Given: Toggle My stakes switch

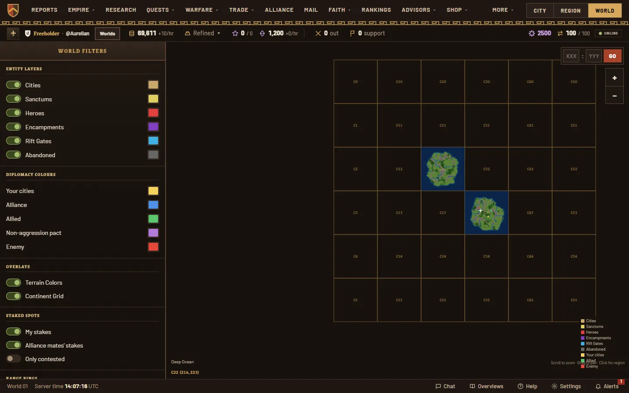Looking at the screenshot, I should (x=14, y=331).
